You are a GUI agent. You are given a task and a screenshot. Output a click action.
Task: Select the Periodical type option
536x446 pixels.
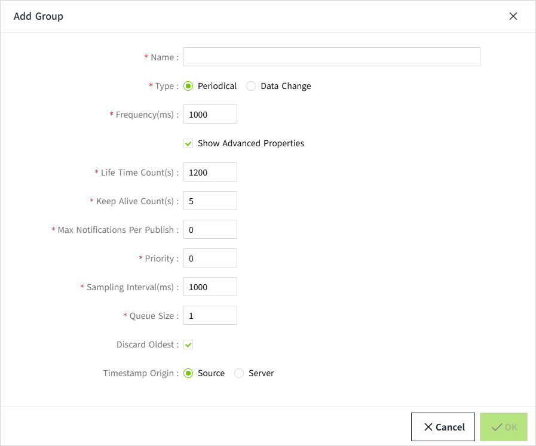(x=188, y=86)
